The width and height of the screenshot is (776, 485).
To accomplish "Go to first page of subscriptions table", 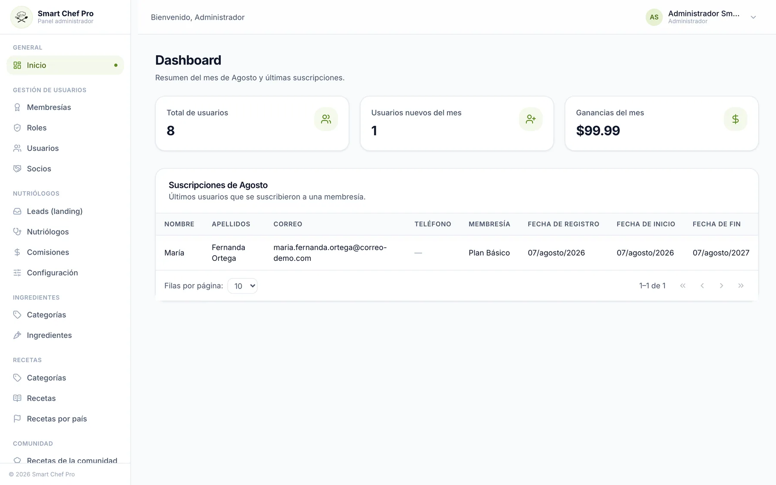I will (x=683, y=285).
